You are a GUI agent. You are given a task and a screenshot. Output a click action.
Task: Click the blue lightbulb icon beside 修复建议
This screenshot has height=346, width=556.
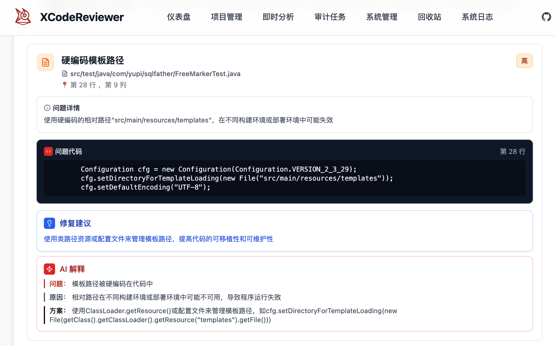[x=49, y=223]
